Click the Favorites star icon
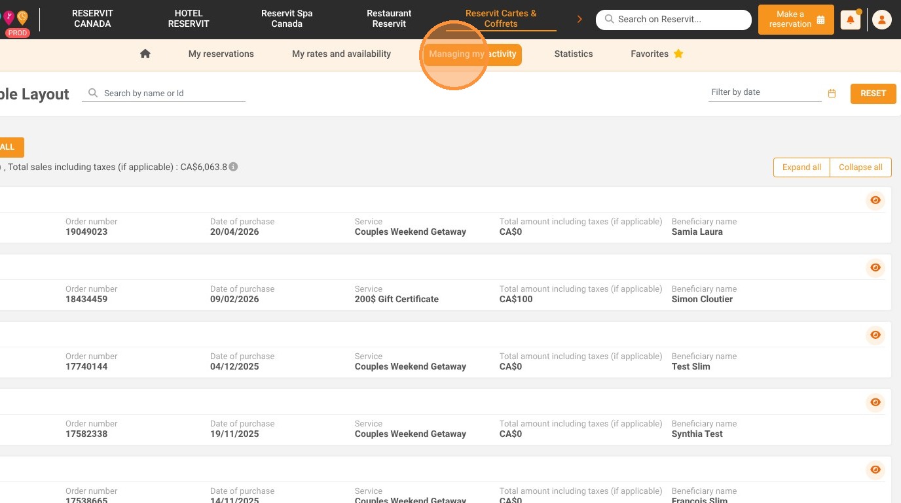The width and height of the screenshot is (901, 503). point(678,54)
